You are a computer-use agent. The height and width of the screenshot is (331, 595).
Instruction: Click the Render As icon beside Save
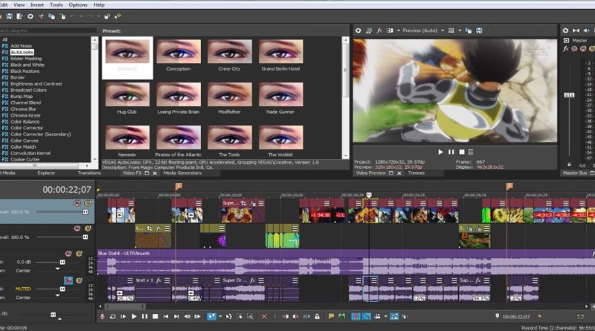point(19,16)
